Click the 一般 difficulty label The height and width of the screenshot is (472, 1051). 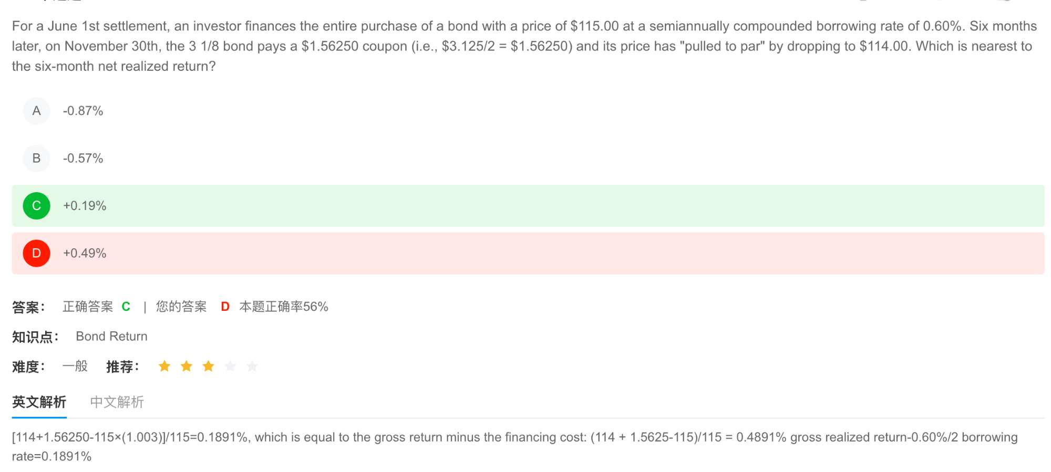[x=75, y=366]
